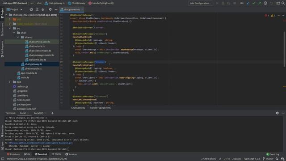Toggle the Structure side tool window

2,30
